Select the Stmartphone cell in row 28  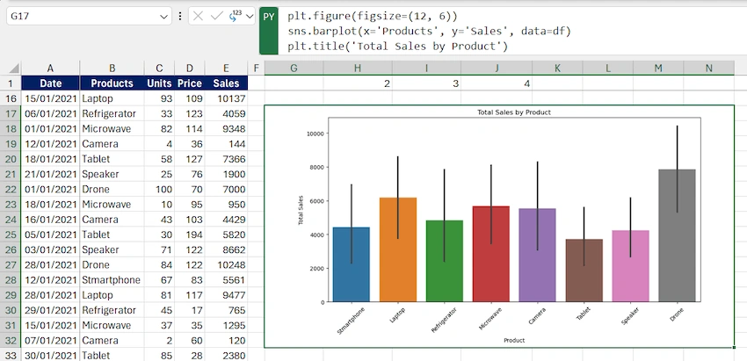(x=112, y=279)
